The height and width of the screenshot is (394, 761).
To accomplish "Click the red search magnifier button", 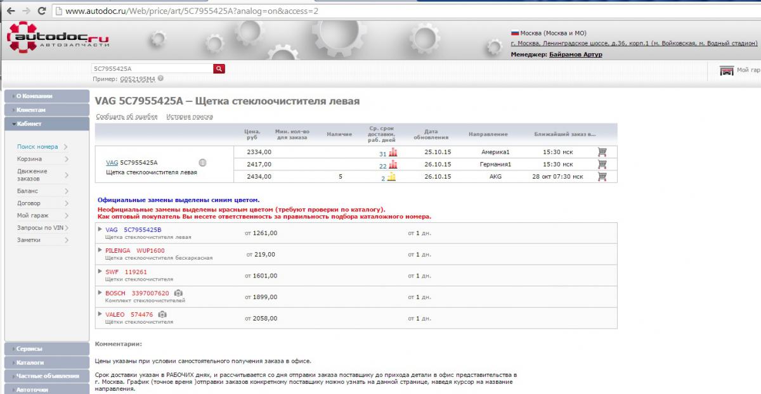I will click(219, 68).
